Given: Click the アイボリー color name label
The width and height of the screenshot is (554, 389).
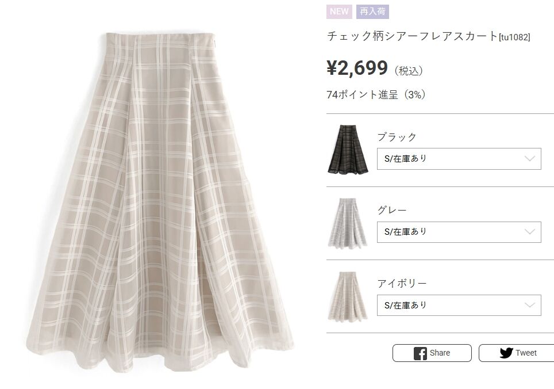Looking at the screenshot, I should tap(402, 283).
